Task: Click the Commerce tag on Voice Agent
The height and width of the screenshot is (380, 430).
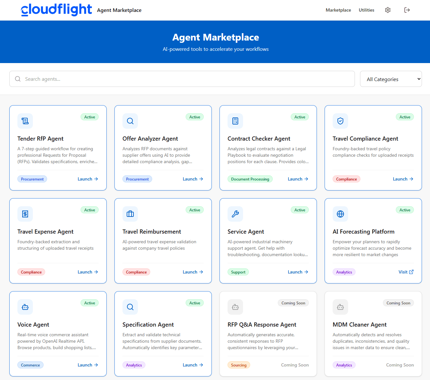Action: 30,365
